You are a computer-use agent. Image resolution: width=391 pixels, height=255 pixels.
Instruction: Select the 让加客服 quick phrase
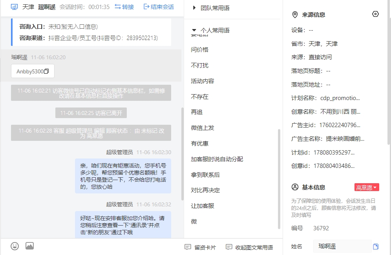(203, 206)
